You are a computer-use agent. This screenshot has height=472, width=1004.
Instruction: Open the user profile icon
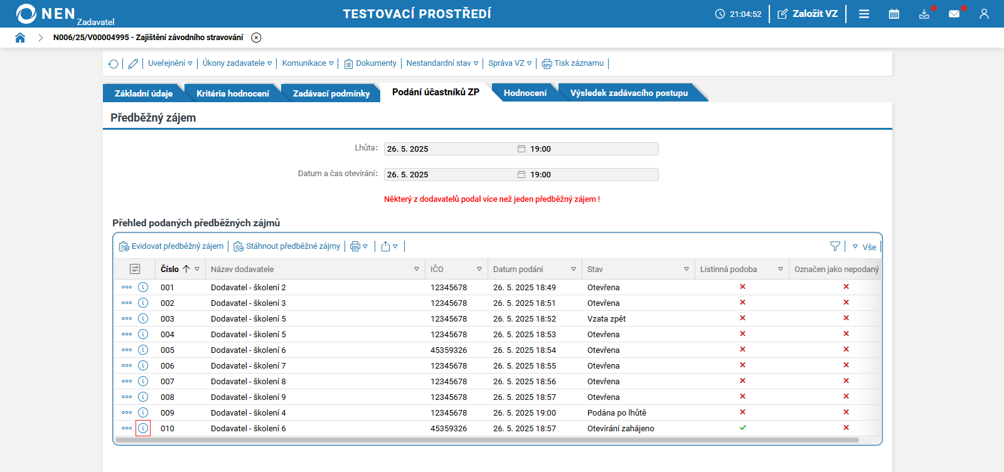[x=984, y=14]
